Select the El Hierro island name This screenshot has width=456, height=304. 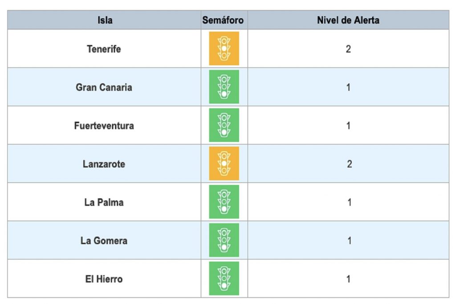point(104,279)
